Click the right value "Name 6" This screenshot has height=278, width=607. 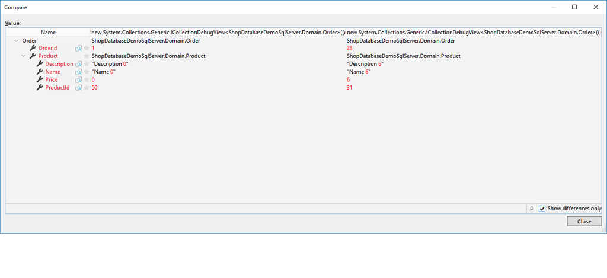[x=359, y=72]
